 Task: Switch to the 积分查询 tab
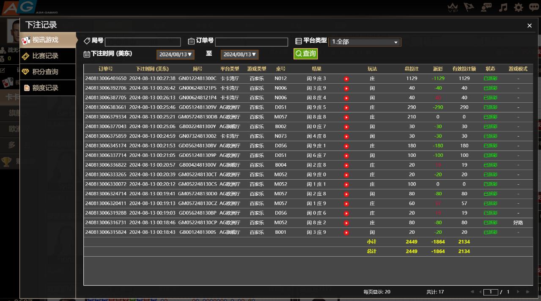pyautogui.click(x=45, y=72)
